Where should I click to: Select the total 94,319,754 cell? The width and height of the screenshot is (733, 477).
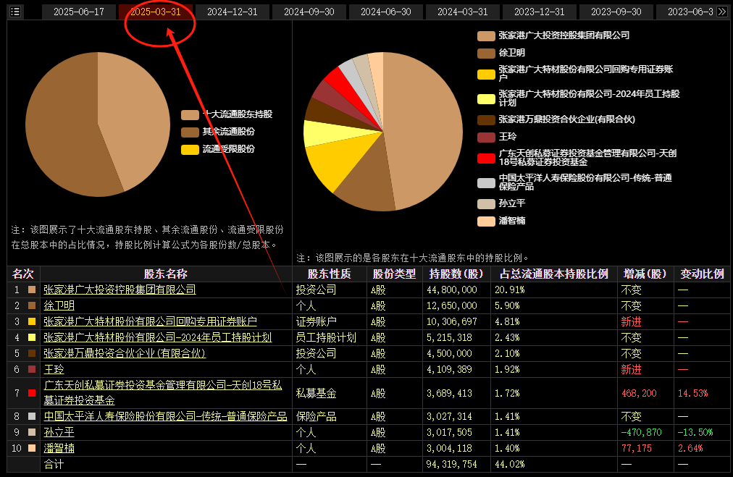[451, 464]
